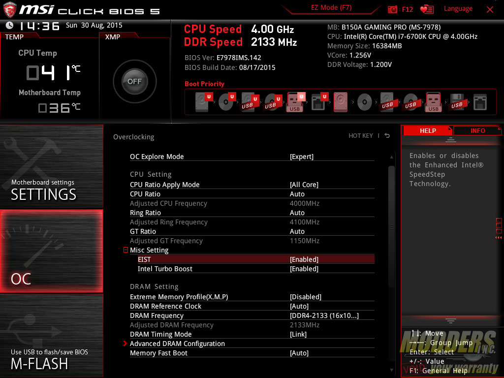
Task: Open Memory Fast Boot Auto dropdown
Action: coord(299,353)
